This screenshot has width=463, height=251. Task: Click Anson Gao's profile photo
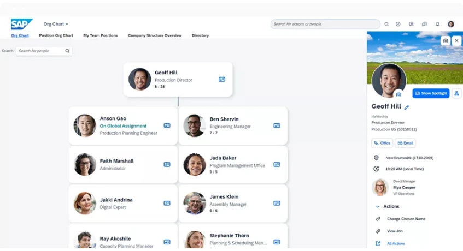point(85,125)
